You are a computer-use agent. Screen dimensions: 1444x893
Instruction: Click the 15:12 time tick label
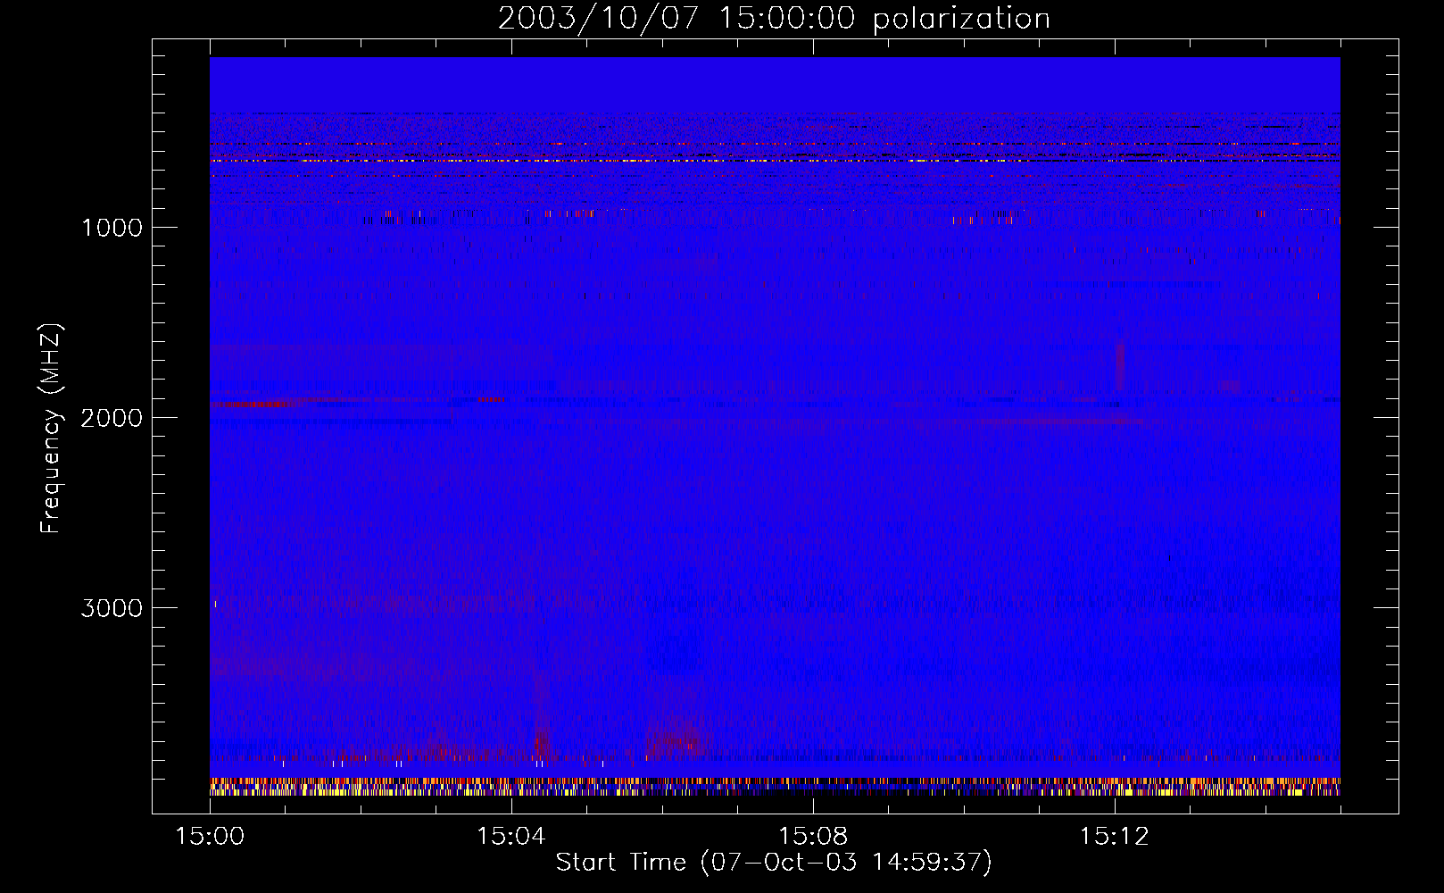pyautogui.click(x=1114, y=836)
